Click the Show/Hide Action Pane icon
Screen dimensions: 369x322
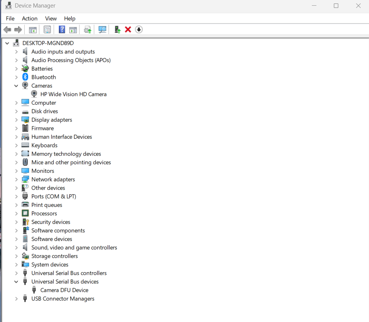(x=73, y=30)
